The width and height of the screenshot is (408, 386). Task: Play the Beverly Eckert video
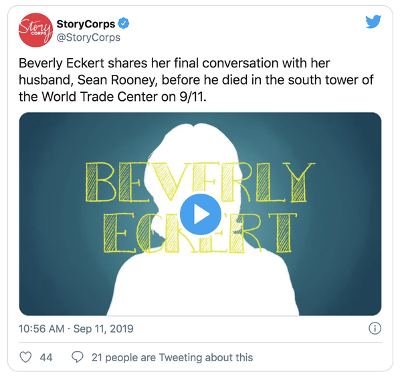(201, 214)
